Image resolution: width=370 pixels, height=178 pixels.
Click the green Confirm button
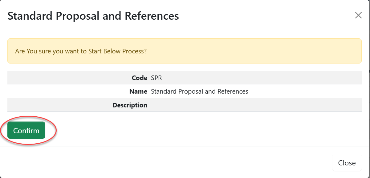[x=26, y=130]
